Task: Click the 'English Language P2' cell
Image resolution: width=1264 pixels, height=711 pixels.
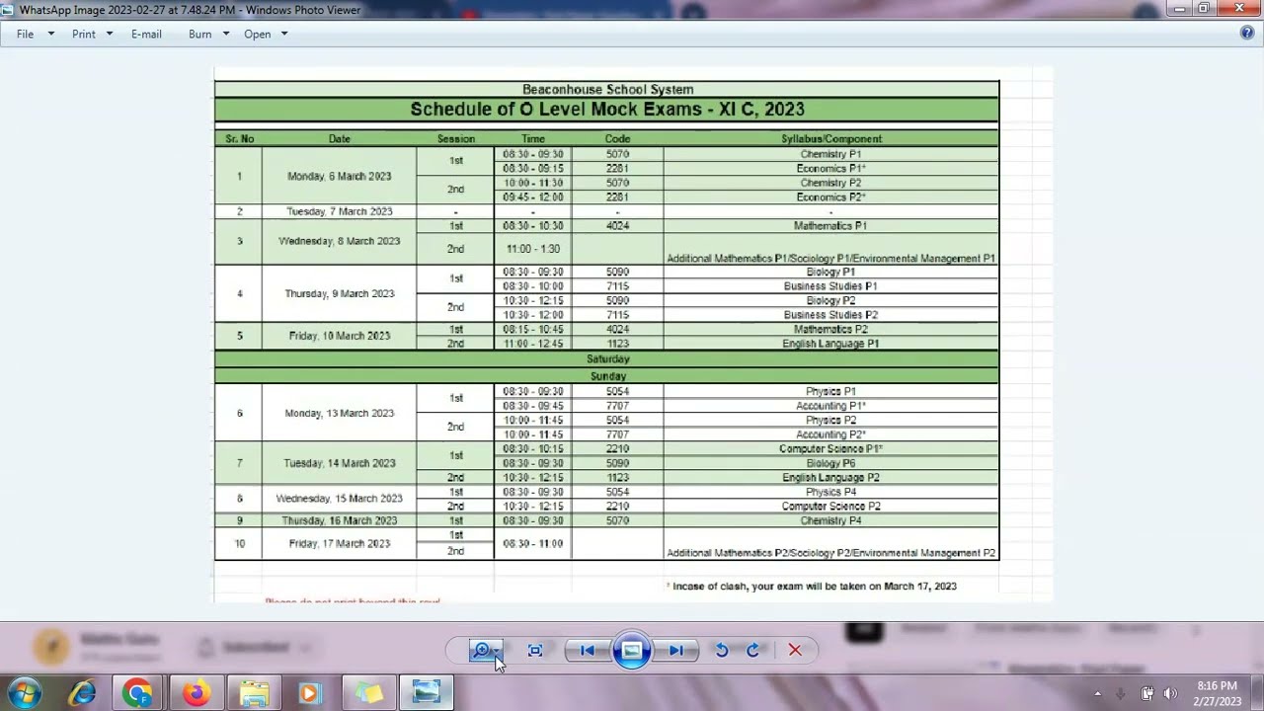Action: coord(830,477)
